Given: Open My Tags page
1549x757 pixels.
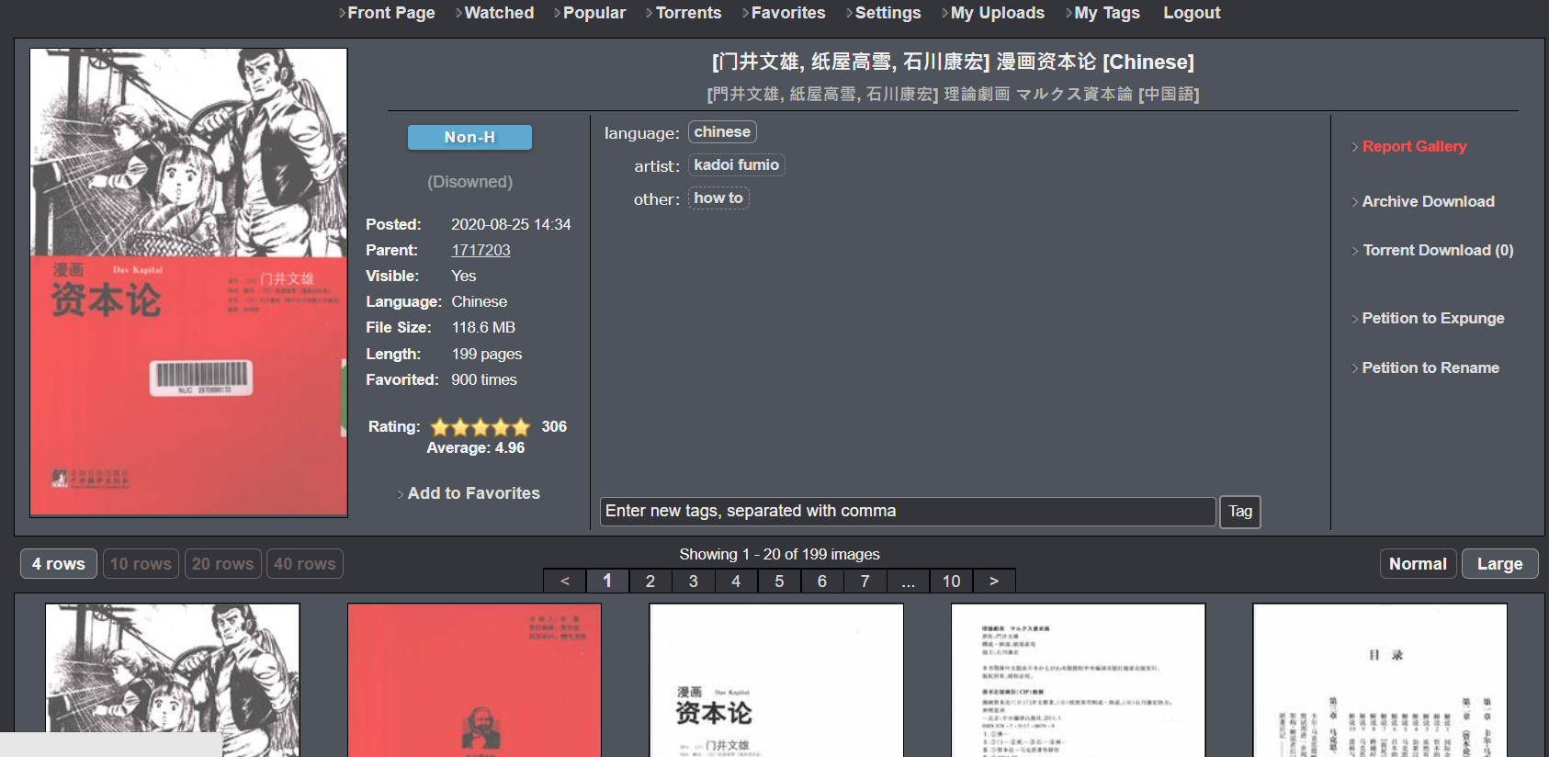Looking at the screenshot, I should click(1106, 13).
